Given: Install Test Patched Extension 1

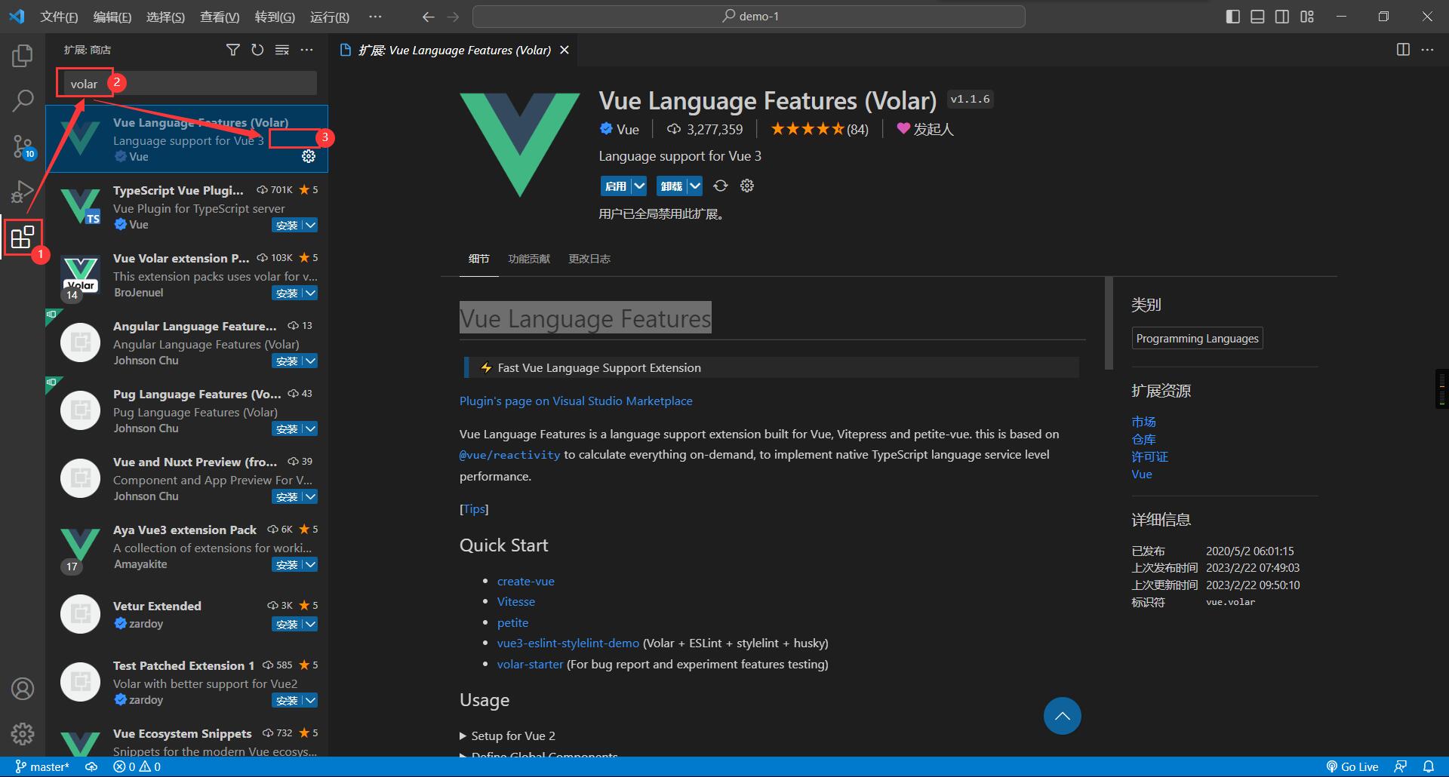Looking at the screenshot, I should pos(287,700).
